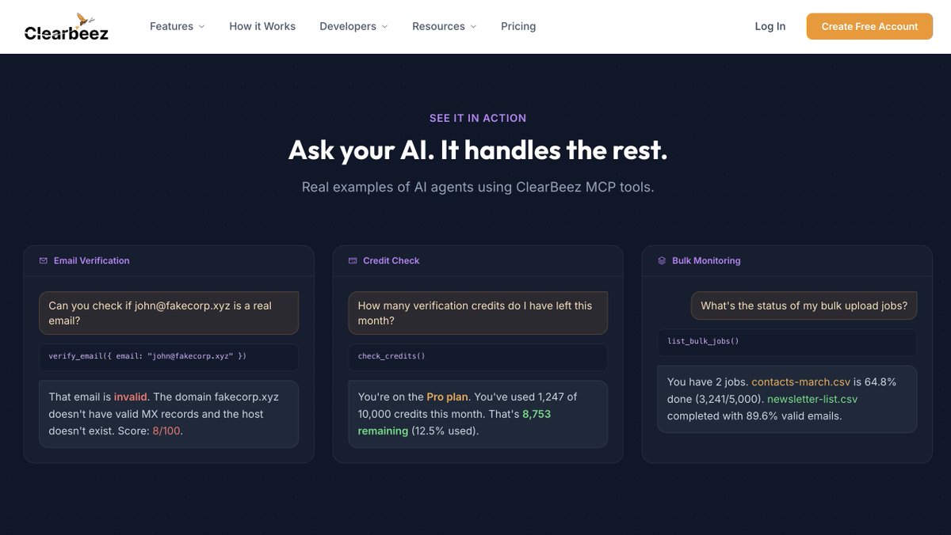Click the Bulk Monitoring card title
The height and width of the screenshot is (535, 951).
706,260
